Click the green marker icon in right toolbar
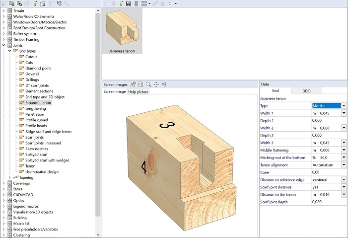This screenshot has width=348, height=238. [121, 3]
